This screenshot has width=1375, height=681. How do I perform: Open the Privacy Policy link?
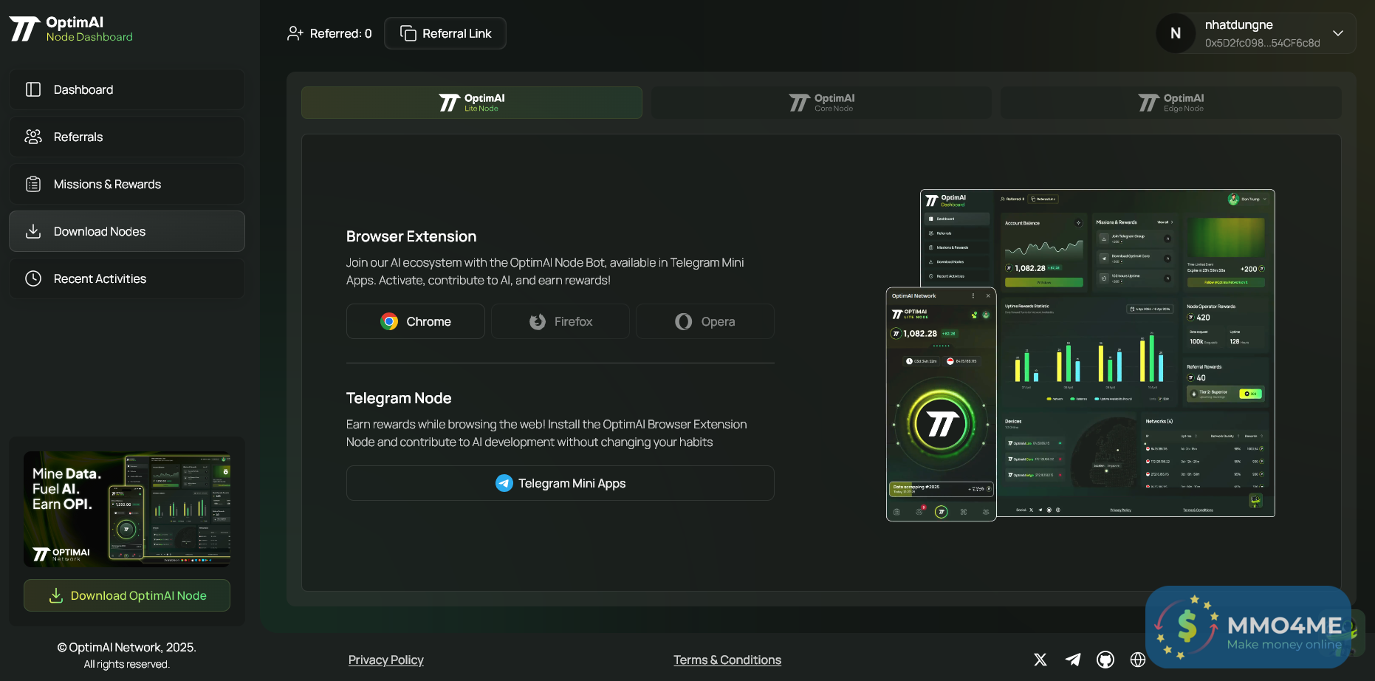pos(386,660)
